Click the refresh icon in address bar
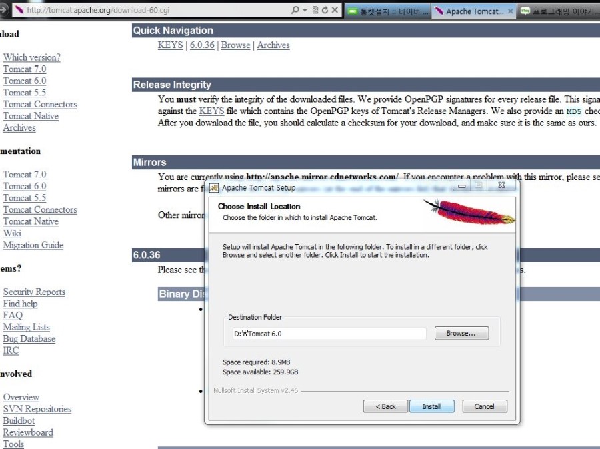600x449 pixels. click(325, 10)
